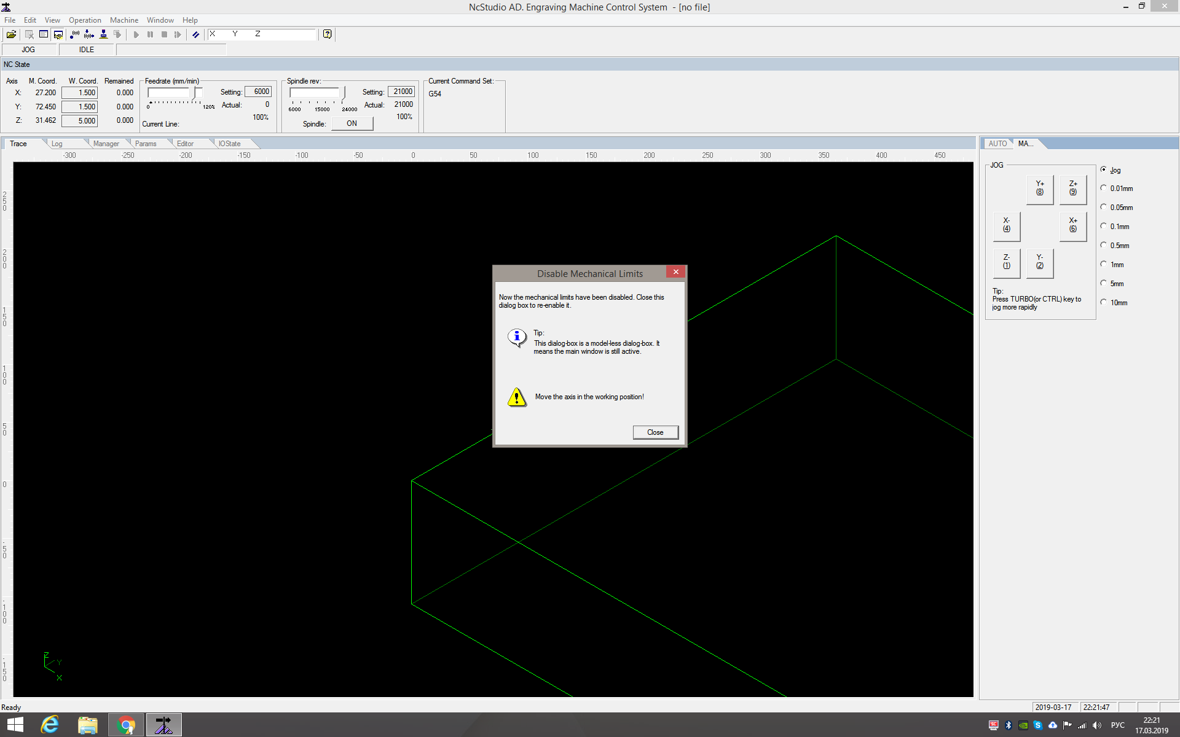Open the Operation menu
This screenshot has height=737, width=1180.
click(x=85, y=20)
